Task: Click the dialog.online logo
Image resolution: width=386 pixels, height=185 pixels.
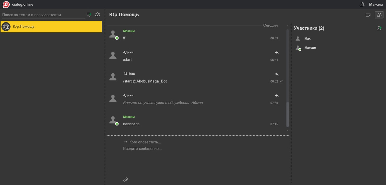Action: (x=6, y=5)
